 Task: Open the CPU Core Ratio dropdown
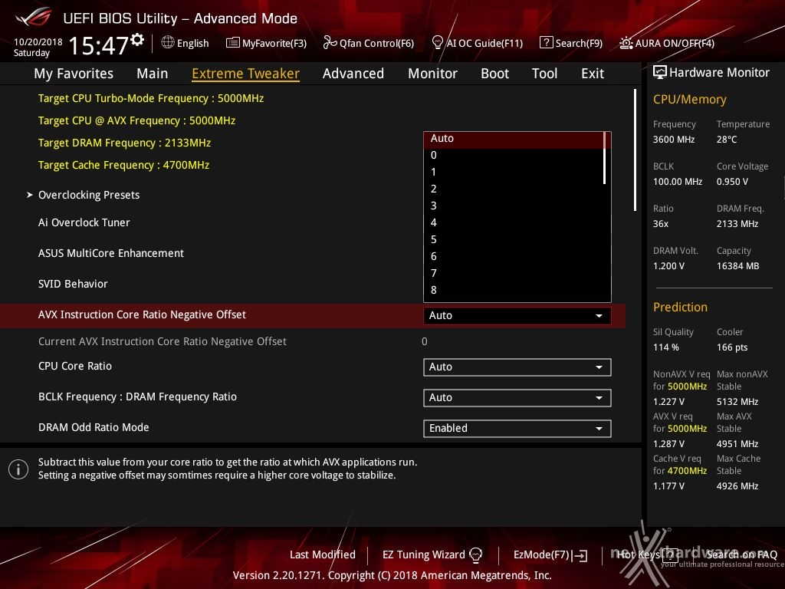point(517,367)
